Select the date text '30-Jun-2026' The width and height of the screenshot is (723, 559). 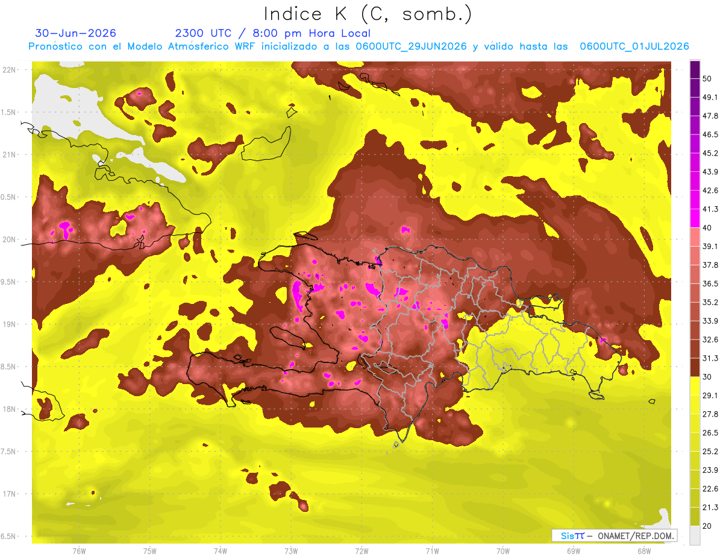pyautogui.click(x=76, y=33)
